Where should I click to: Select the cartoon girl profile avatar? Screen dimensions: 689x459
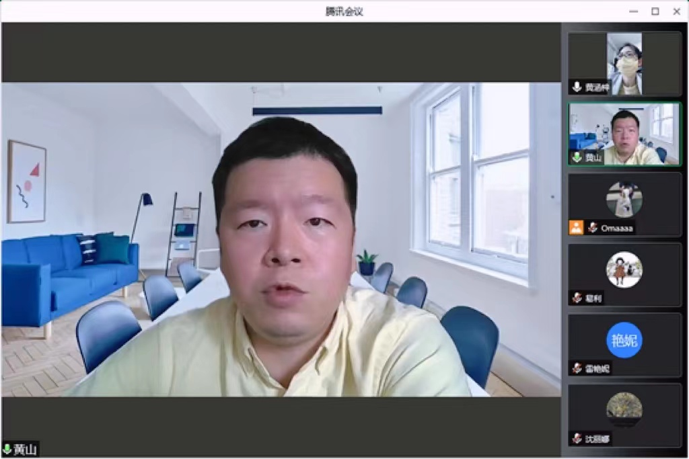pyautogui.click(x=624, y=269)
